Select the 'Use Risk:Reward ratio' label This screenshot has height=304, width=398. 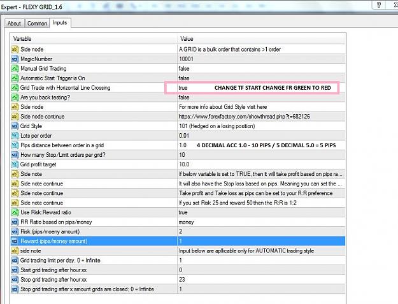pyautogui.click(x=46, y=212)
